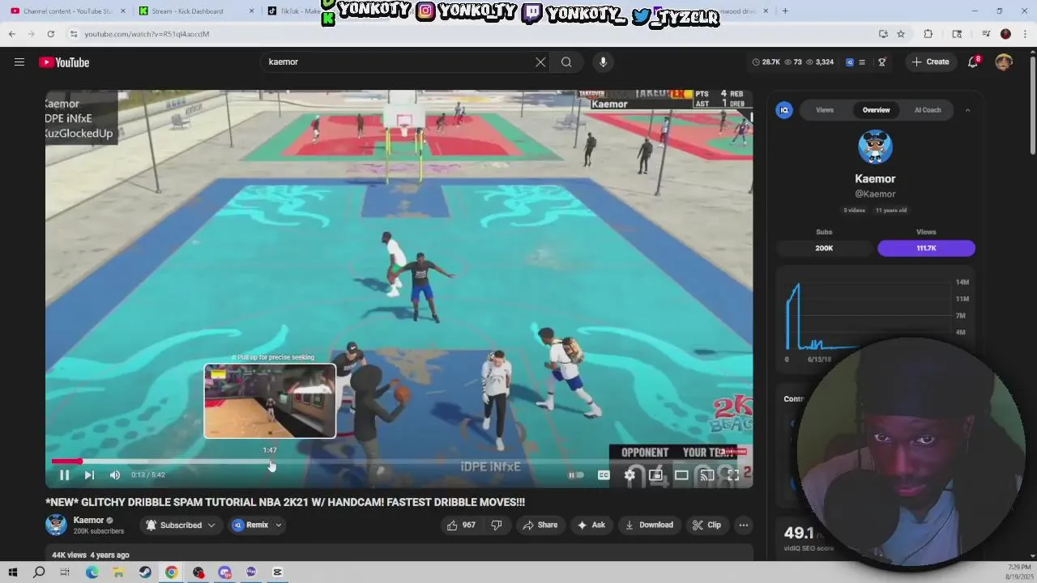Open the Subscribed notification dropdown
Viewport: 1037px width, 583px height.
coord(181,525)
